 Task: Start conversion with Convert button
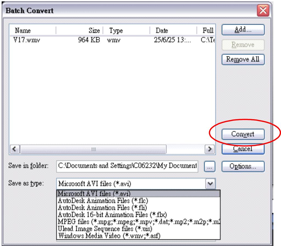point(243,134)
